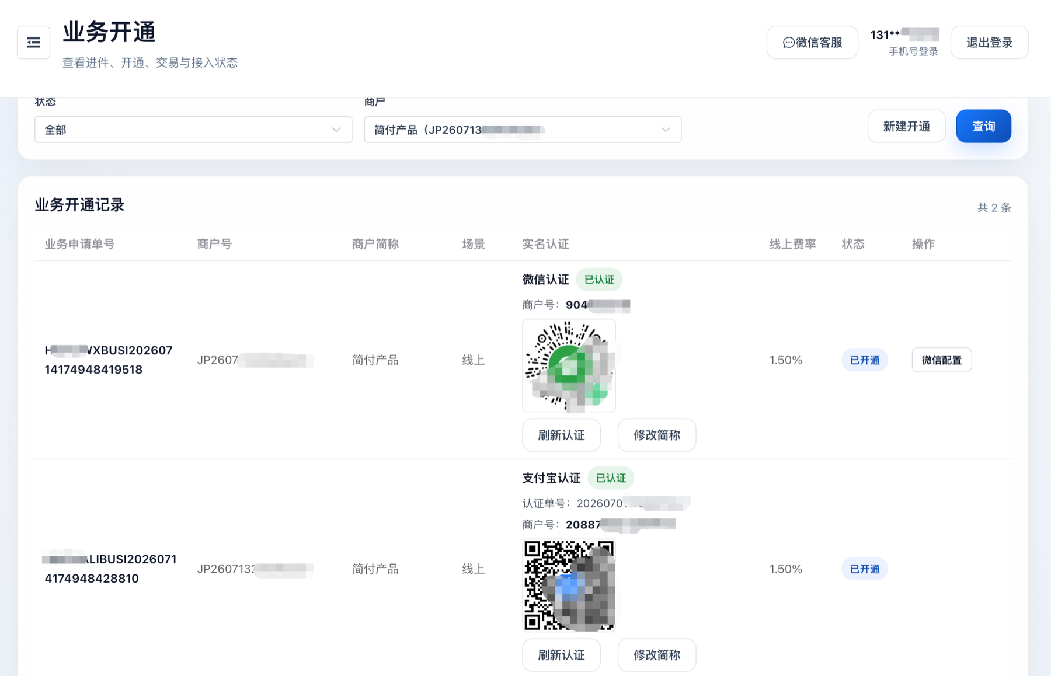Click the 业务申请单号 column header

click(x=79, y=244)
